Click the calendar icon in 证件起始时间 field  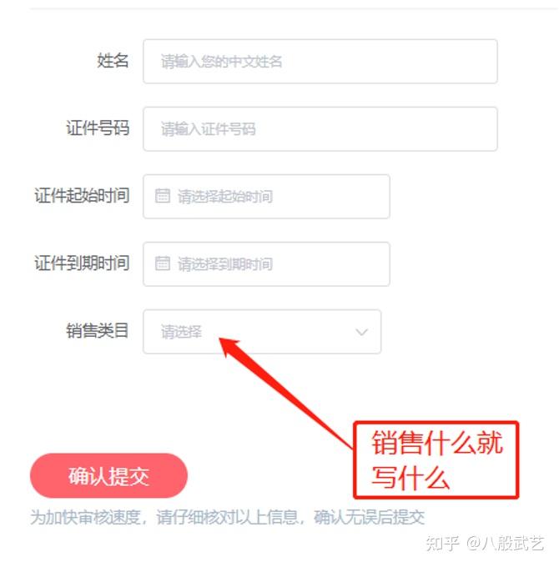click(x=163, y=196)
